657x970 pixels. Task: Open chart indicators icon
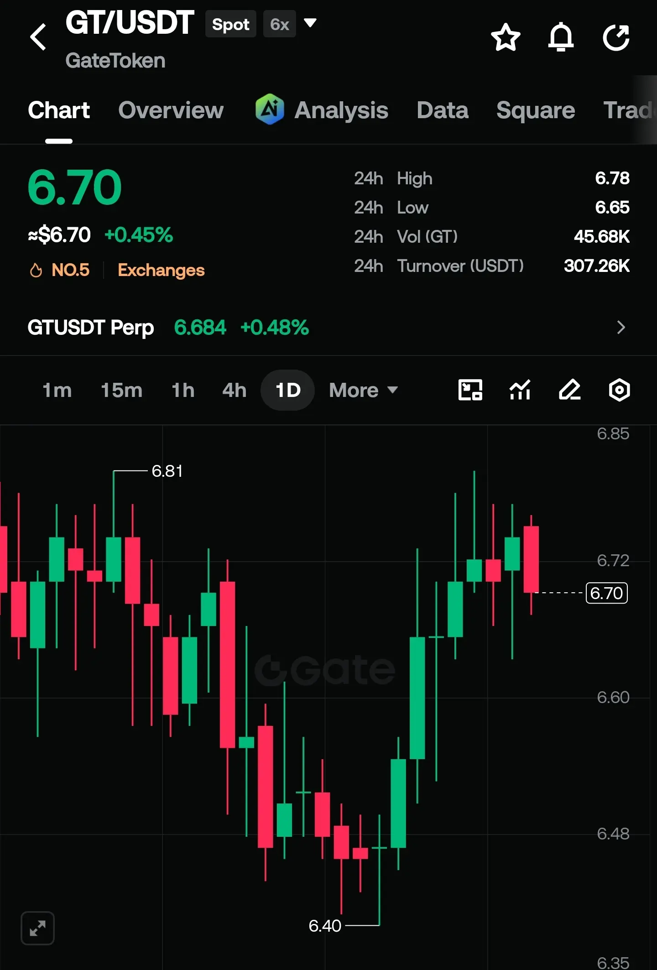point(520,390)
